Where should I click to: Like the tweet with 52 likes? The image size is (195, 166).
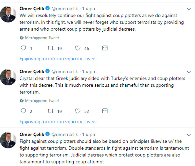click(x=78, y=111)
